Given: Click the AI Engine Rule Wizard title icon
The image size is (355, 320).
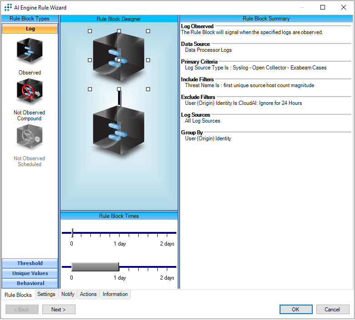Looking at the screenshot, I should tap(8, 7).
